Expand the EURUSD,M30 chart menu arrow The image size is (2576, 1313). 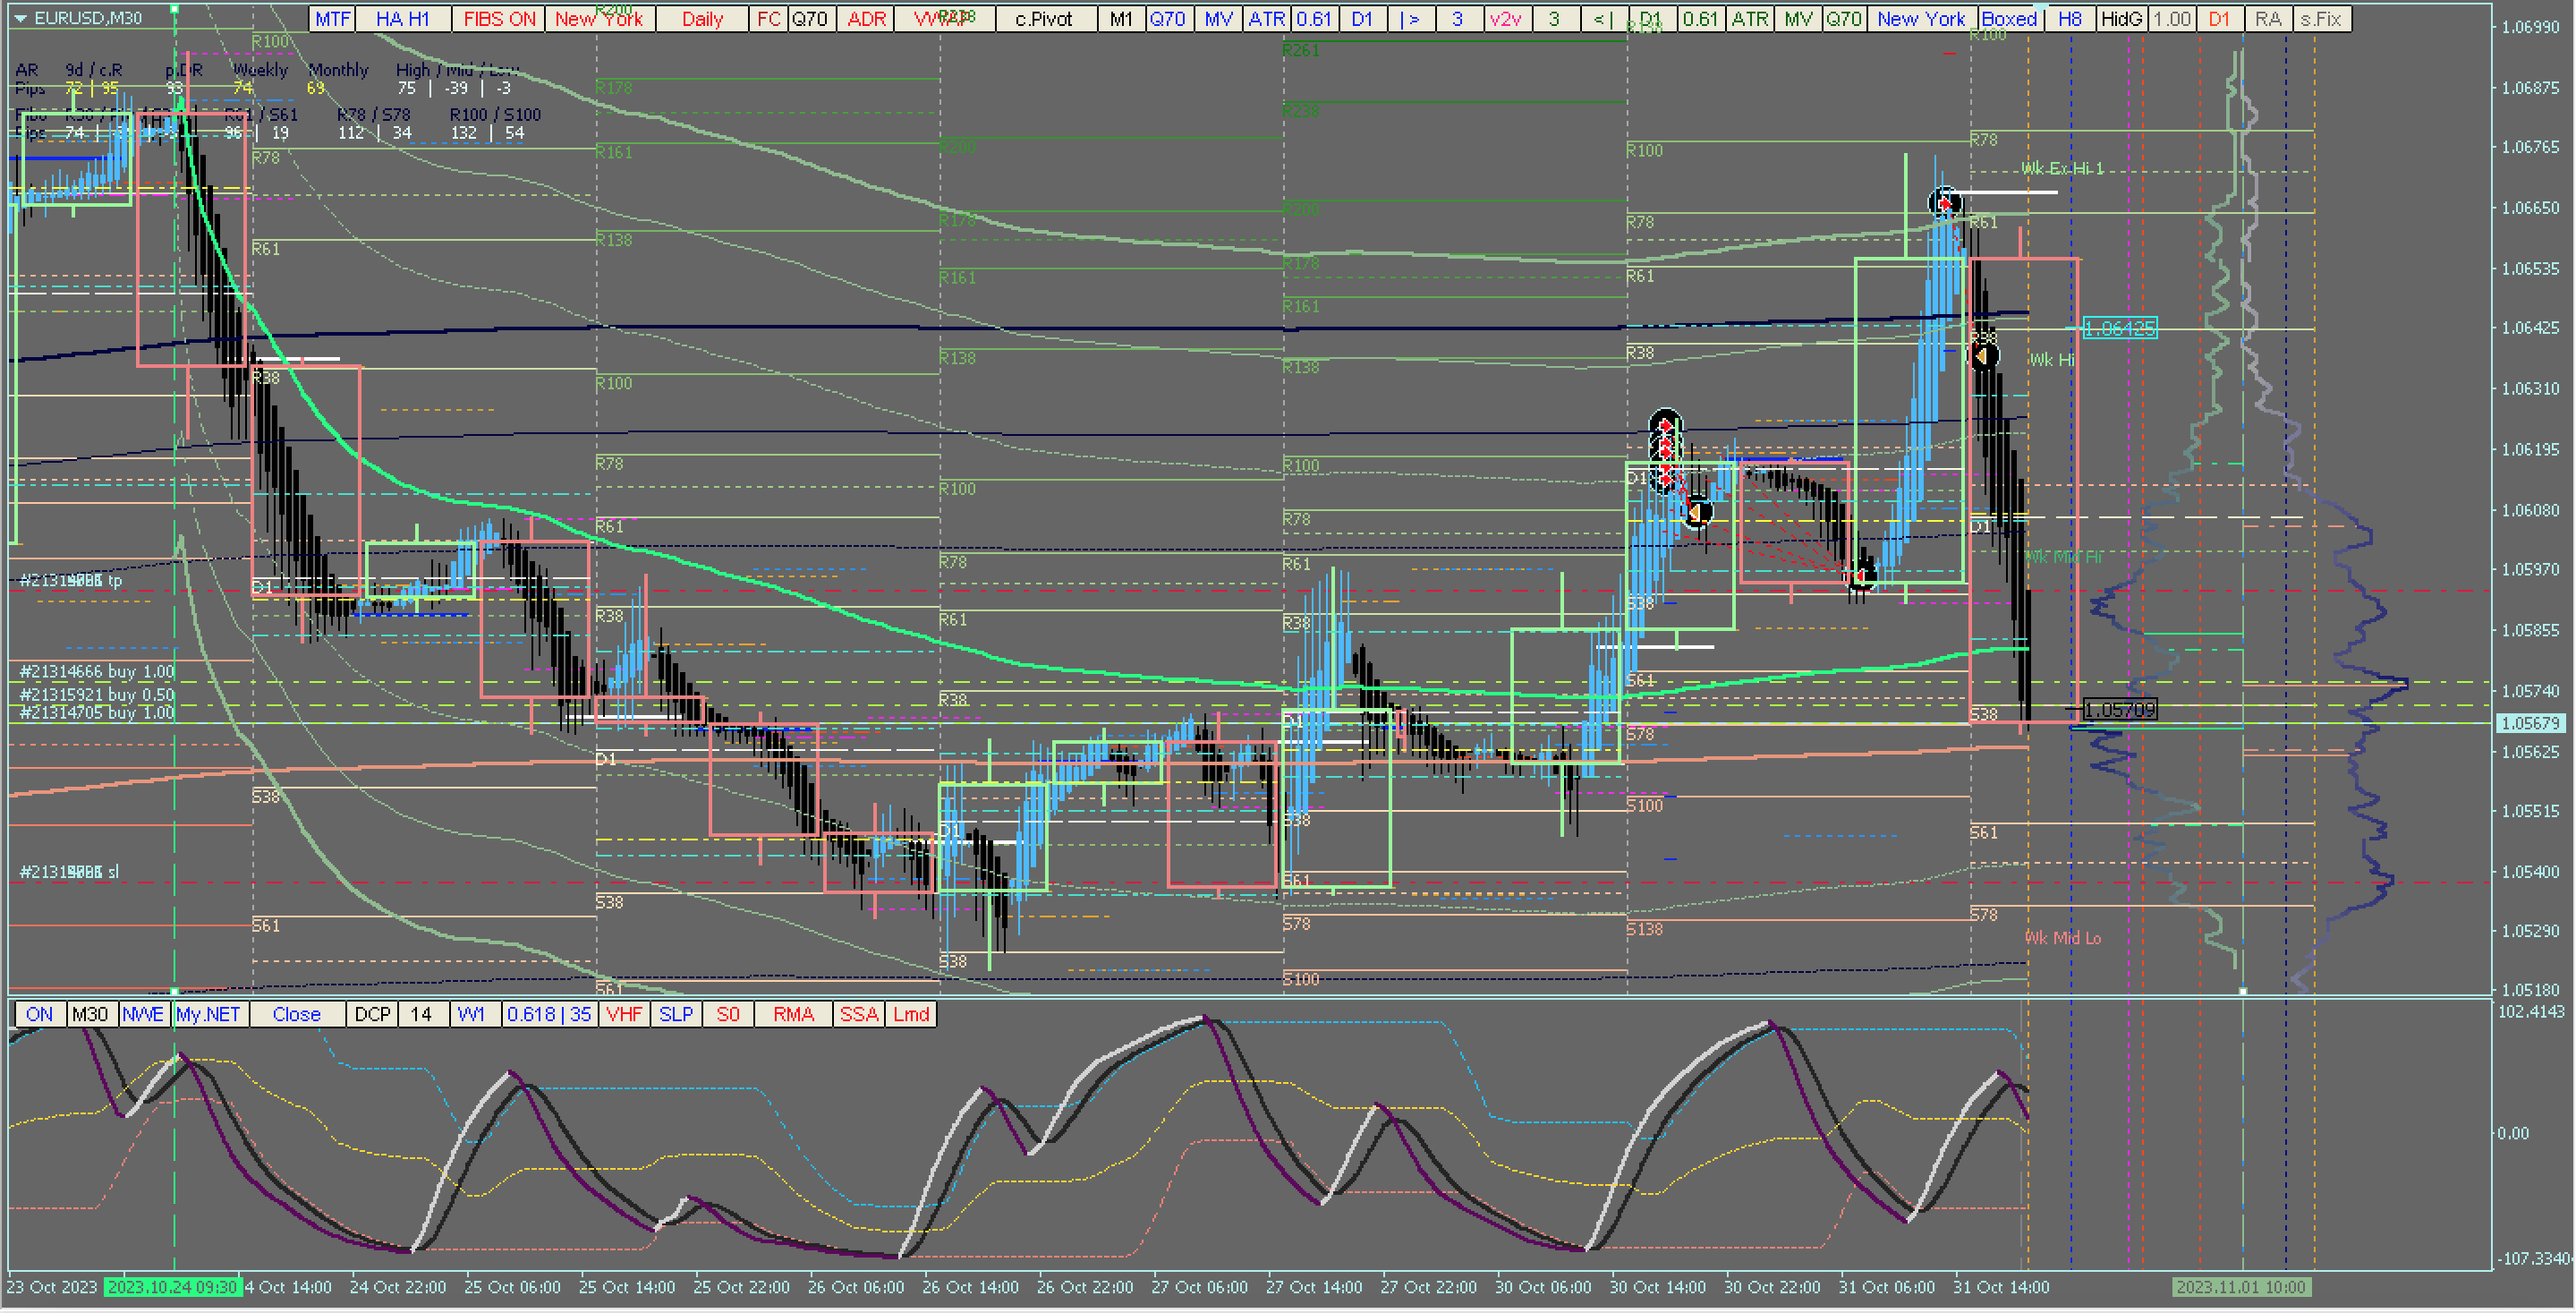(x=20, y=18)
